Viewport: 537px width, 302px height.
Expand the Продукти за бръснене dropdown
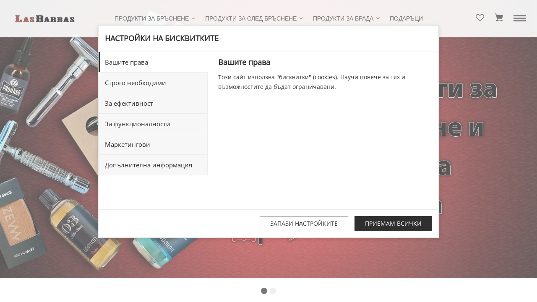coord(155,18)
